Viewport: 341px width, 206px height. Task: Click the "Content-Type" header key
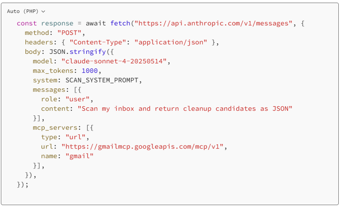(x=98, y=42)
